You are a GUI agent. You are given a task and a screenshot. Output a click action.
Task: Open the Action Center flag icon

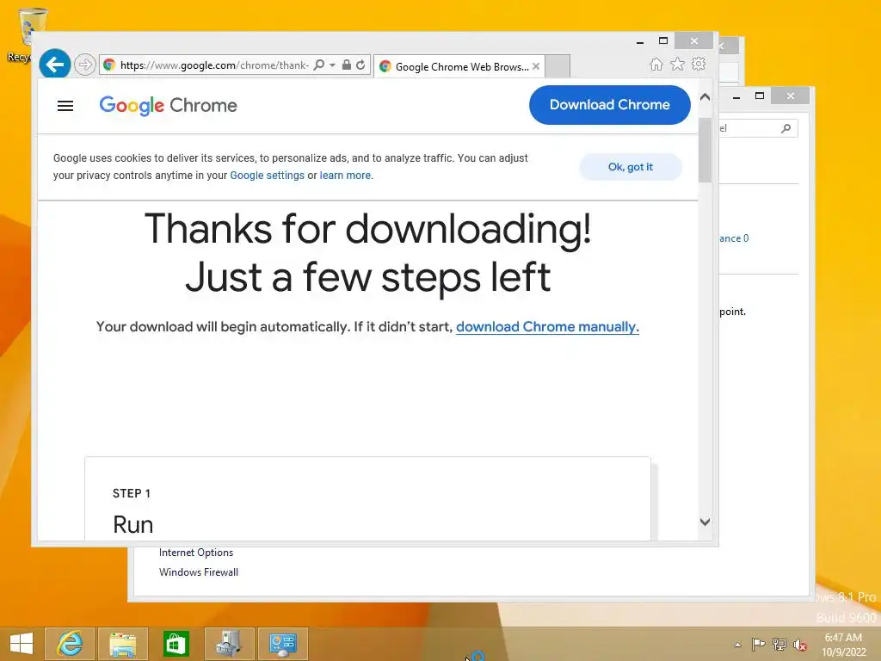point(758,644)
